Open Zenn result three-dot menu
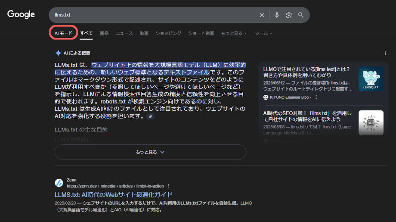 [169, 186]
